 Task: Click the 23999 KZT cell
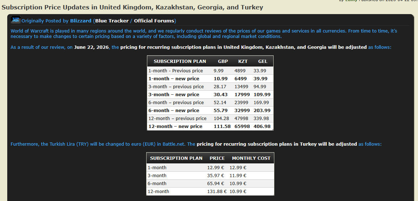241,103
